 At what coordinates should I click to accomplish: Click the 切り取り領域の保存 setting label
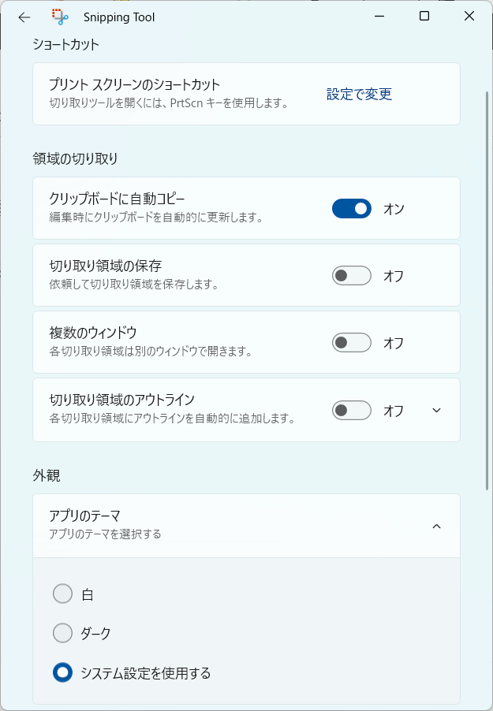[x=105, y=265]
